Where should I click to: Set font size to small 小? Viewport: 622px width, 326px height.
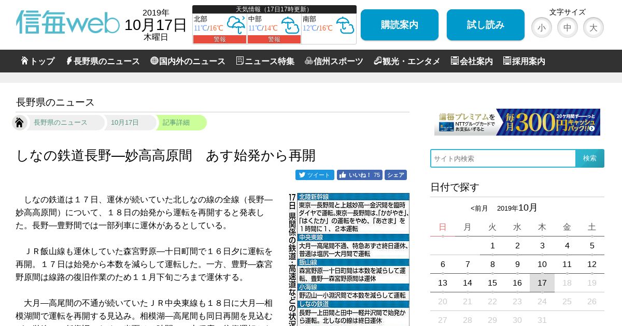(542, 27)
